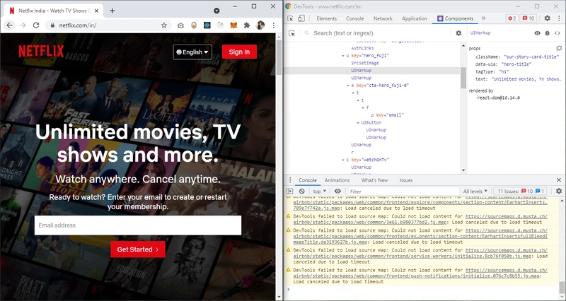Click the live expression eye icon in console
The width and height of the screenshot is (566, 301).
point(337,191)
